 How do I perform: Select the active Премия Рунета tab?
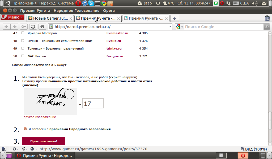click(146, 18)
